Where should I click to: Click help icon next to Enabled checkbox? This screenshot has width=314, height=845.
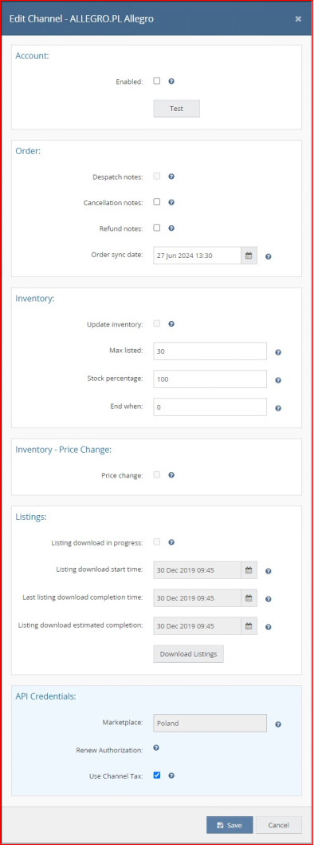[171, 82]
